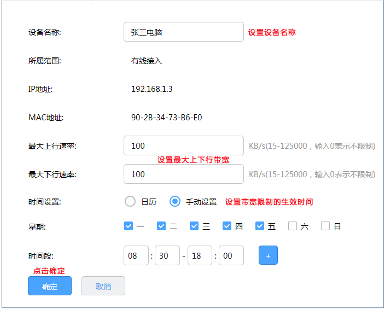Click the 时间段: label
Image resolution: width=385 pixels, height=309 pixels.
coord(41,256)
